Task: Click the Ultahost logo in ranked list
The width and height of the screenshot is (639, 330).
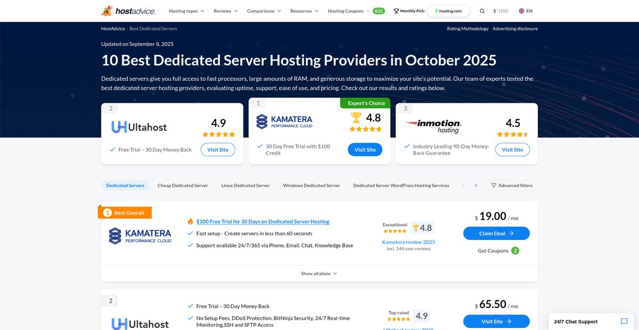Action: [140, 324]
